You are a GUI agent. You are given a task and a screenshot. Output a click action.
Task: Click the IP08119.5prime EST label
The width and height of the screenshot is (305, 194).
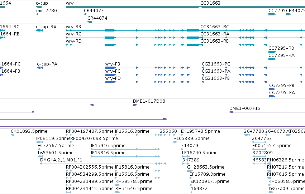coord(53,139)
